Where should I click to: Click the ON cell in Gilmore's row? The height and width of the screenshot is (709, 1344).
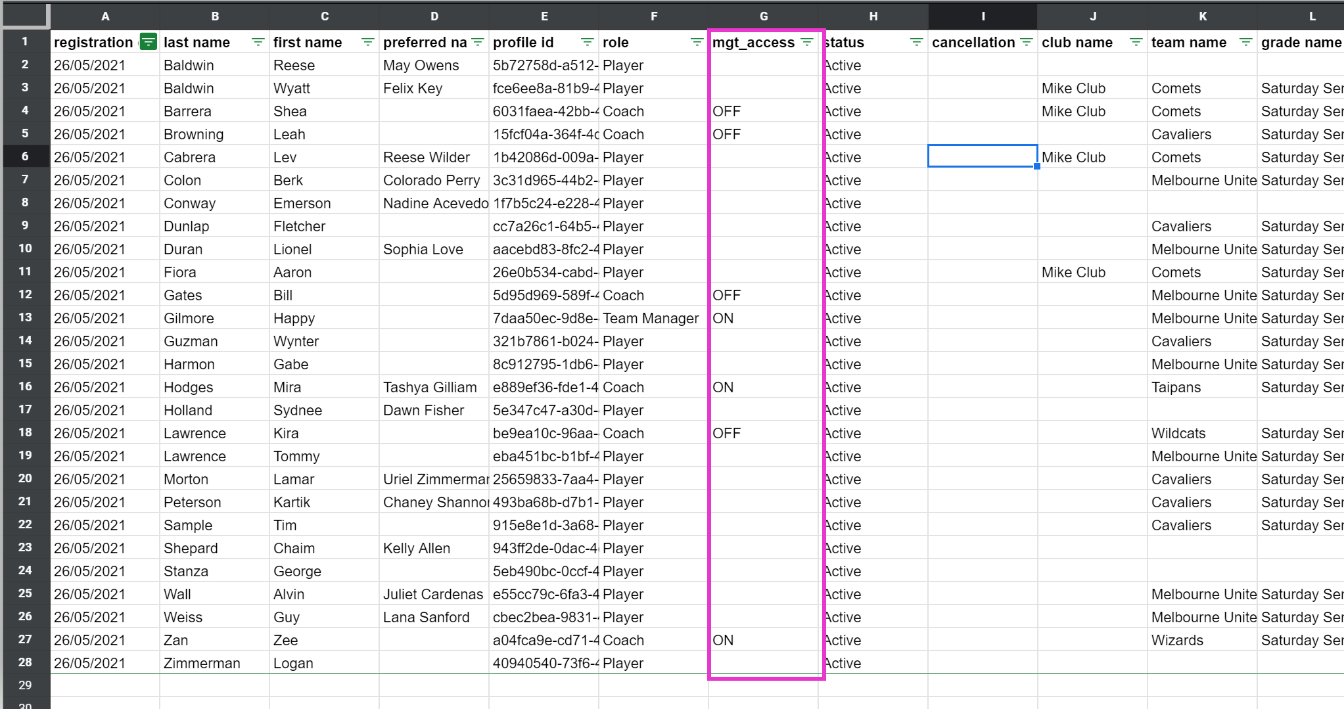pos(762,318)
